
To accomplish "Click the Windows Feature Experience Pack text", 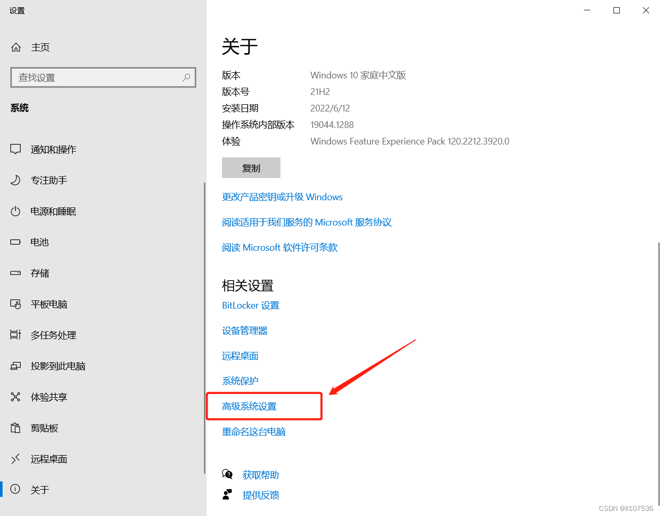I will [x=410, y=141].
